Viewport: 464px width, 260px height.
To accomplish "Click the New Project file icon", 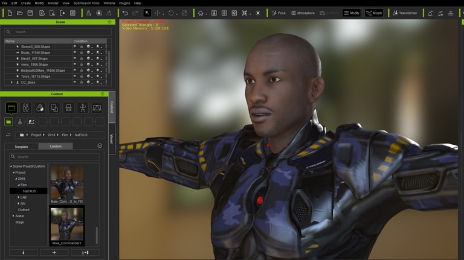I will pyautogui.click(x=10, y=13).
